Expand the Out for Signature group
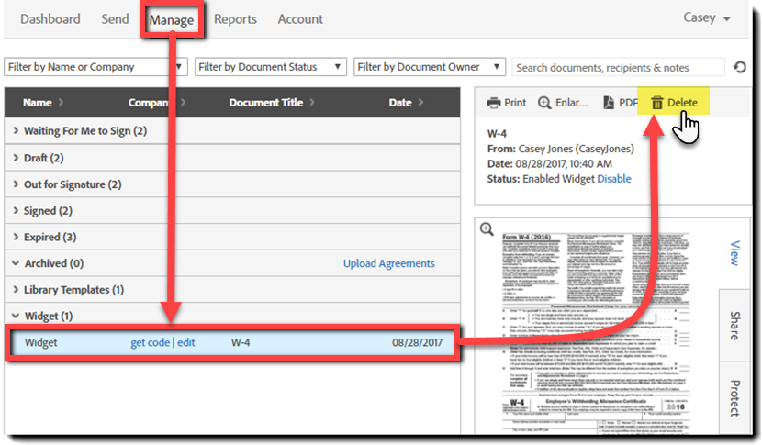The image size is (762, 445). pos(16,184)
